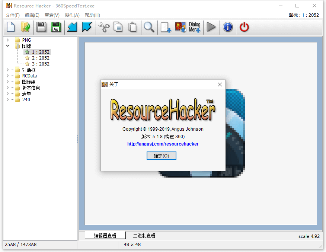
Task: Expand the 240 tree node
Action: click(x=8, y=100)
